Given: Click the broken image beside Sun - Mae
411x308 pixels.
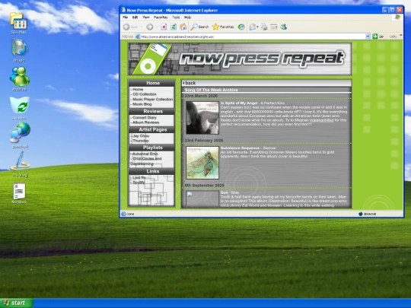Looking at the screenshot, I should click(x=202, y=199).
